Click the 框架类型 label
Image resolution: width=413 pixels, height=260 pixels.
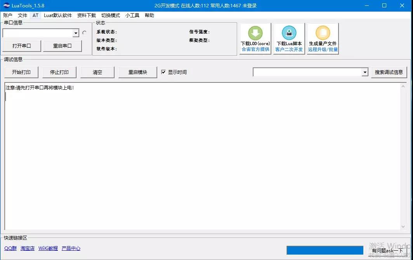[x=200, y=40]
